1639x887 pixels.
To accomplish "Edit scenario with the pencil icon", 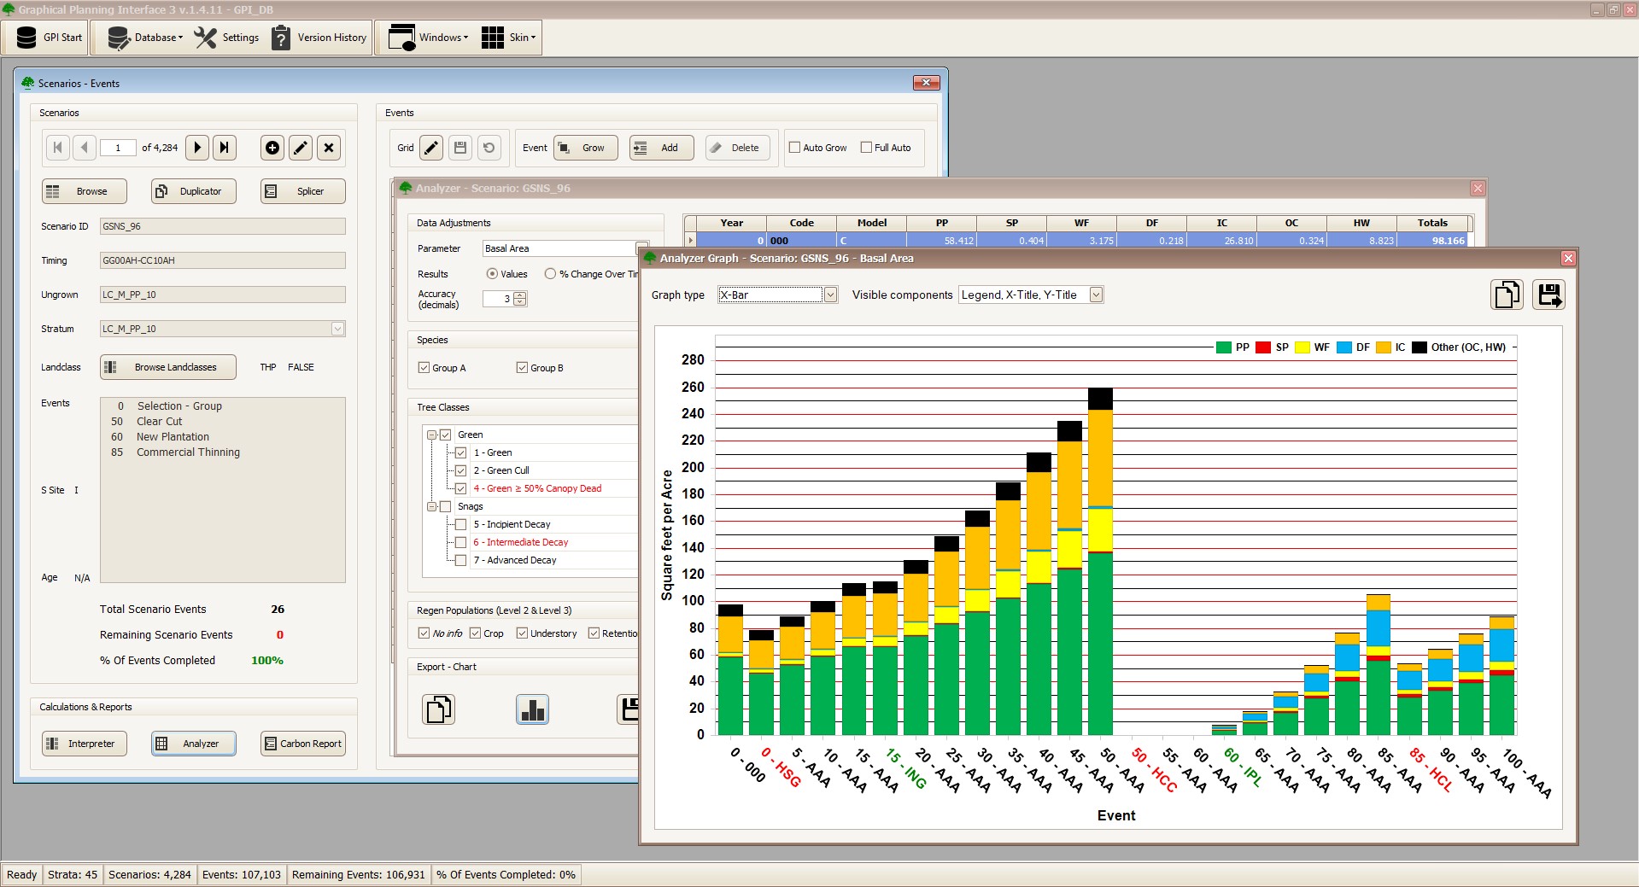I will pos(301,148).
